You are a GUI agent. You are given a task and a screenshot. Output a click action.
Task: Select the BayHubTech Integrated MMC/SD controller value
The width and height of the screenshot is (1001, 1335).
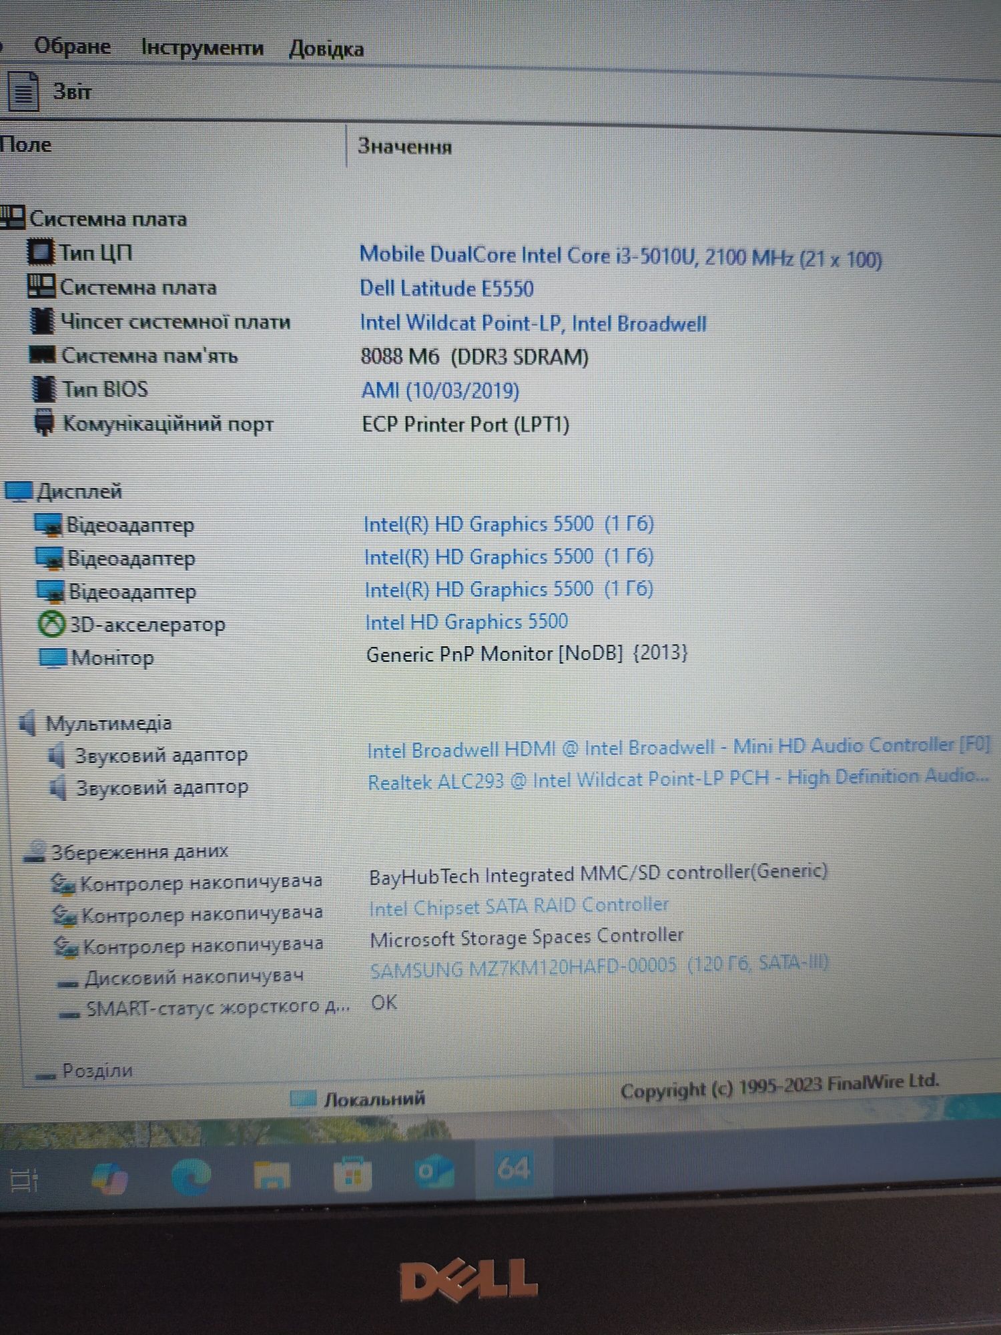tap(599, 874)
